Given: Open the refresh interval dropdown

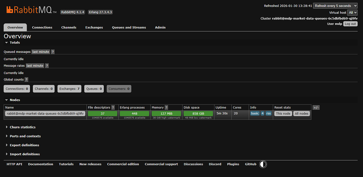Looking at the screenshot, I should 335,6.
